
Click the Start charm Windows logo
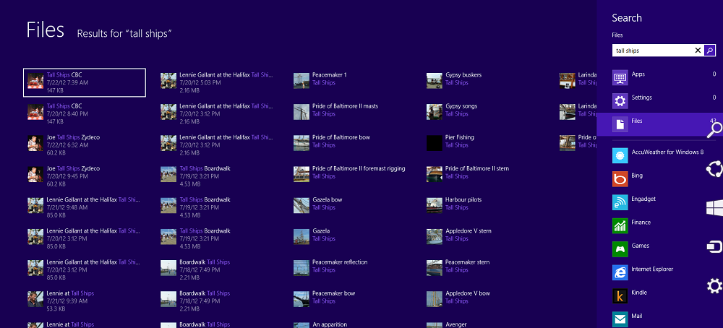point(715,208)
